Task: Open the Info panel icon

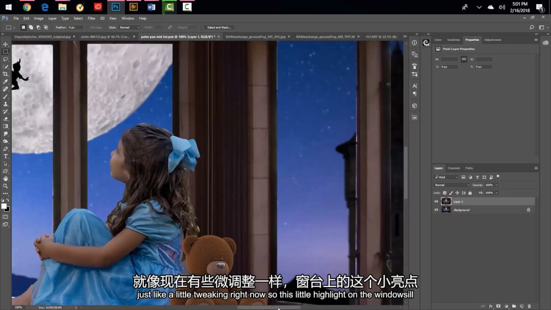Action: (x=415, y=43)
